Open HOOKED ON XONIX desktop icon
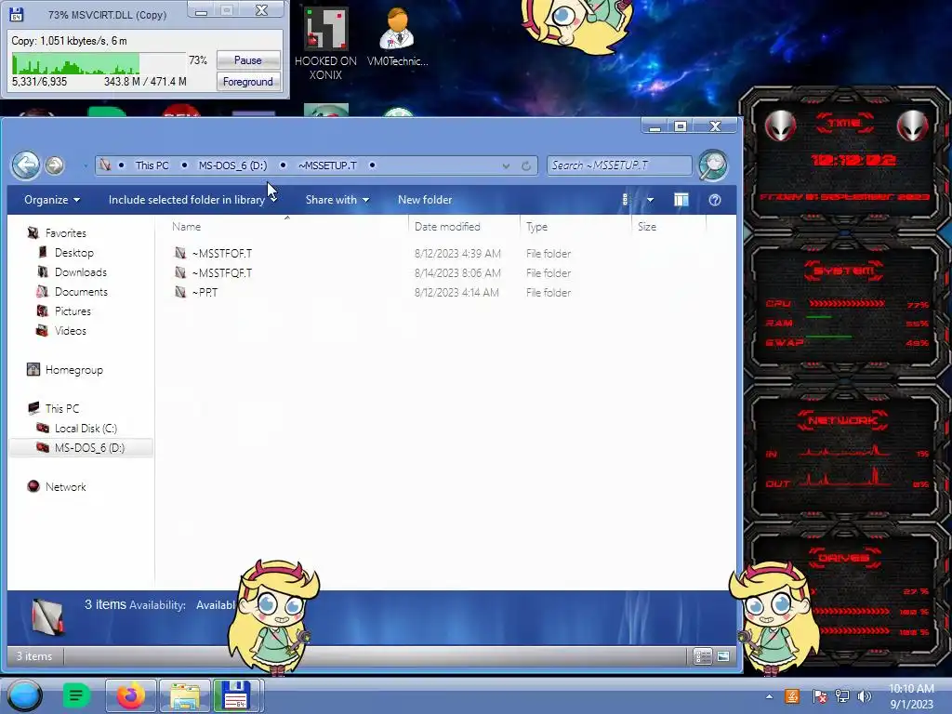The image size is (952, 714). 325,45
